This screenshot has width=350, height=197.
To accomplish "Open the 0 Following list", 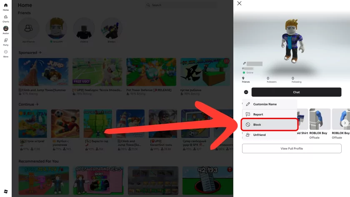I will pyautogui.click(x=296, y=80).
